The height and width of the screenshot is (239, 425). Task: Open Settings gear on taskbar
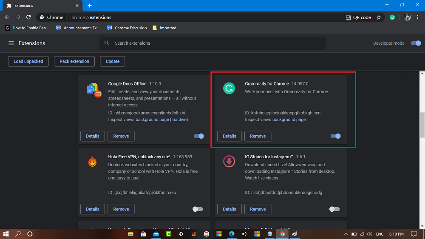(181, 234)
